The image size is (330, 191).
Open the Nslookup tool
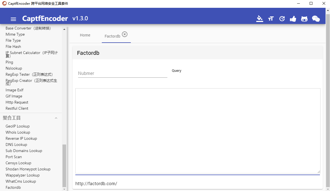pyautogui.click(x=14, y=68)
